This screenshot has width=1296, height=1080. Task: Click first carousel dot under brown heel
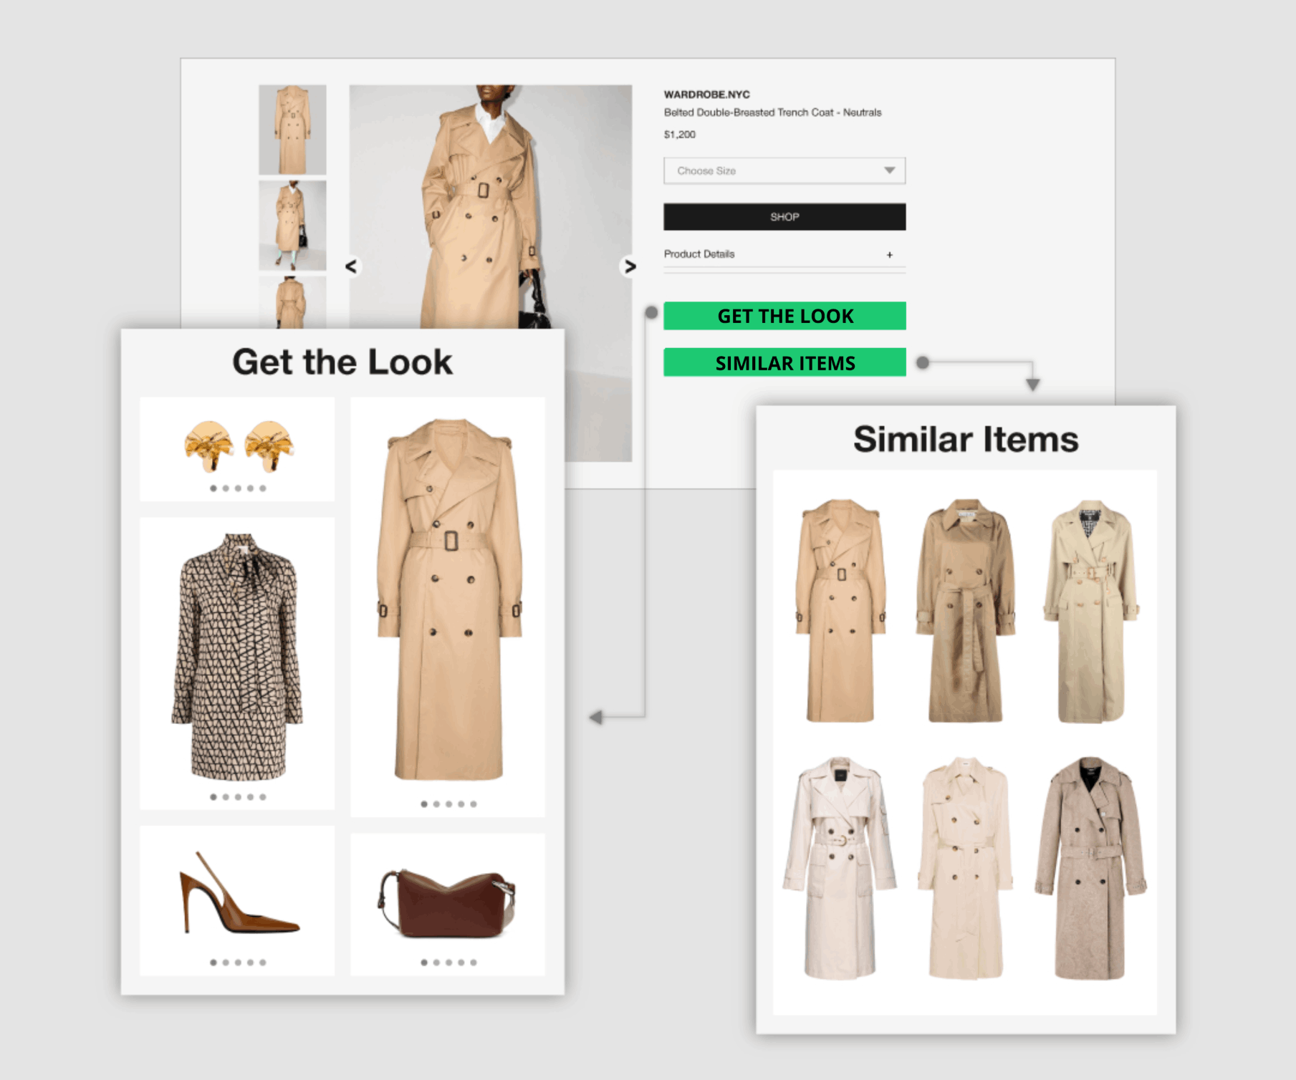click(213, 963)
